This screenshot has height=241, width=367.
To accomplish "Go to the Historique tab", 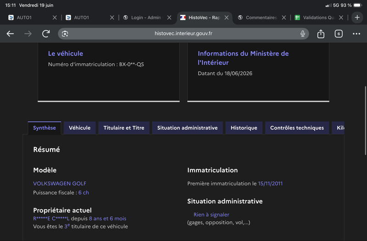I will tap(244, 128).
